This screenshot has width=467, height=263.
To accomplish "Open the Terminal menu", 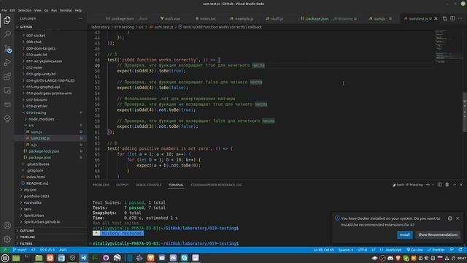I will [x=66, y=10].
